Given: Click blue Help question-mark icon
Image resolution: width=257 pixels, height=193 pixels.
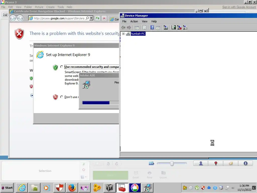Looking at the screenshot, I should pos(152,27).
